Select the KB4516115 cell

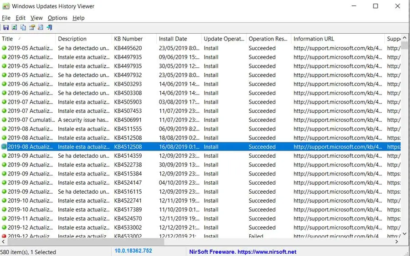pyautogui.click(x=128, y=191)
